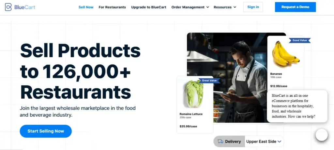Click the bananas product image
The image size is (334, 150).
coord(285,54)
